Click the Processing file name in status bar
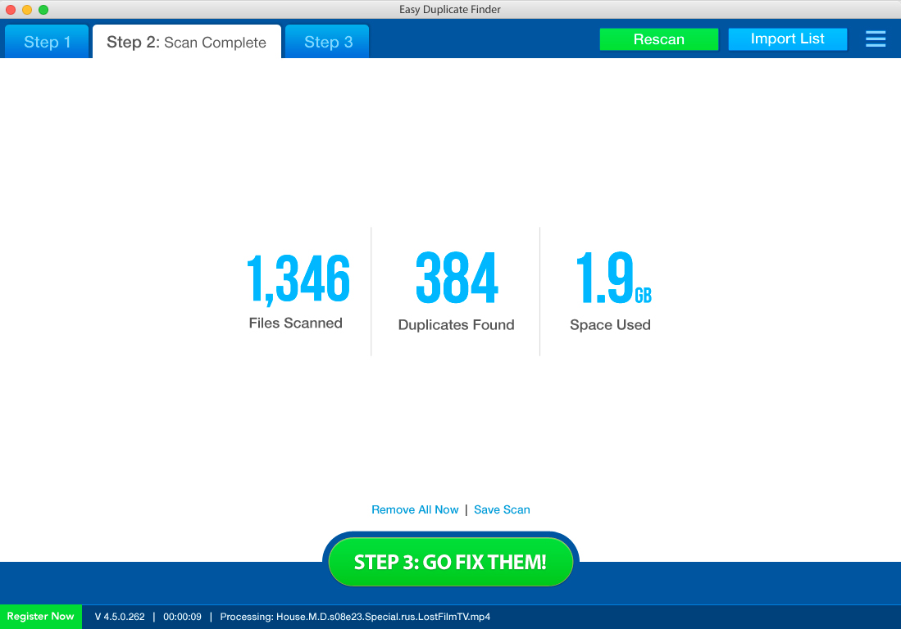This screenshot has height=629, width=901. (x=355, y=617)
